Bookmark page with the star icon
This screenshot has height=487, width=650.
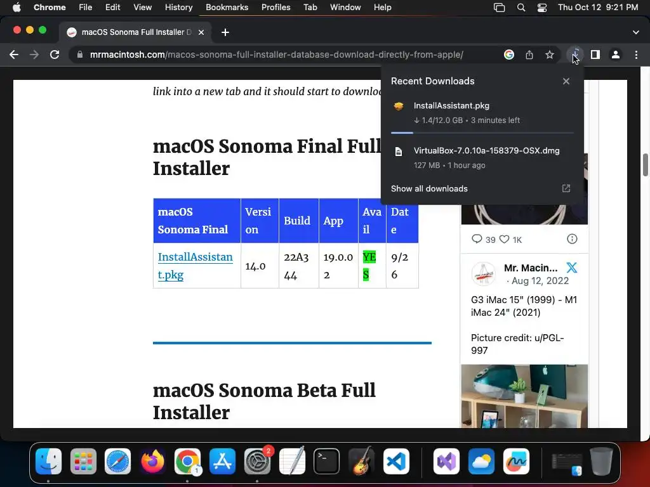(x=550, y=55)
